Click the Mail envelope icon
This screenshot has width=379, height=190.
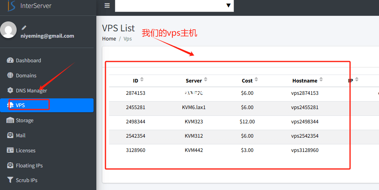click(x=10, y=135)
